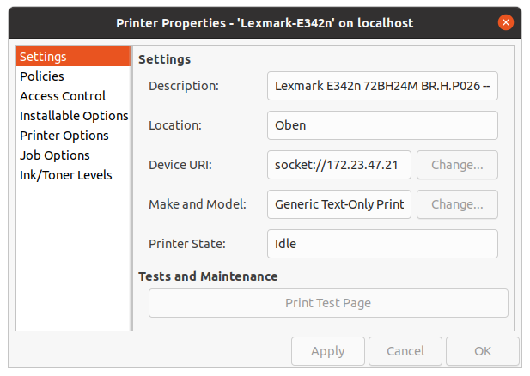Click the Description text field
Image resolution: width=530 pixels, height=376 pixels.
point(382,86)
